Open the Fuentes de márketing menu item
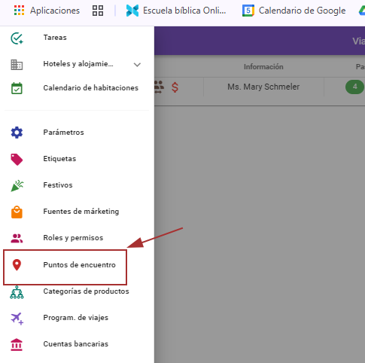 click(77, 212)
